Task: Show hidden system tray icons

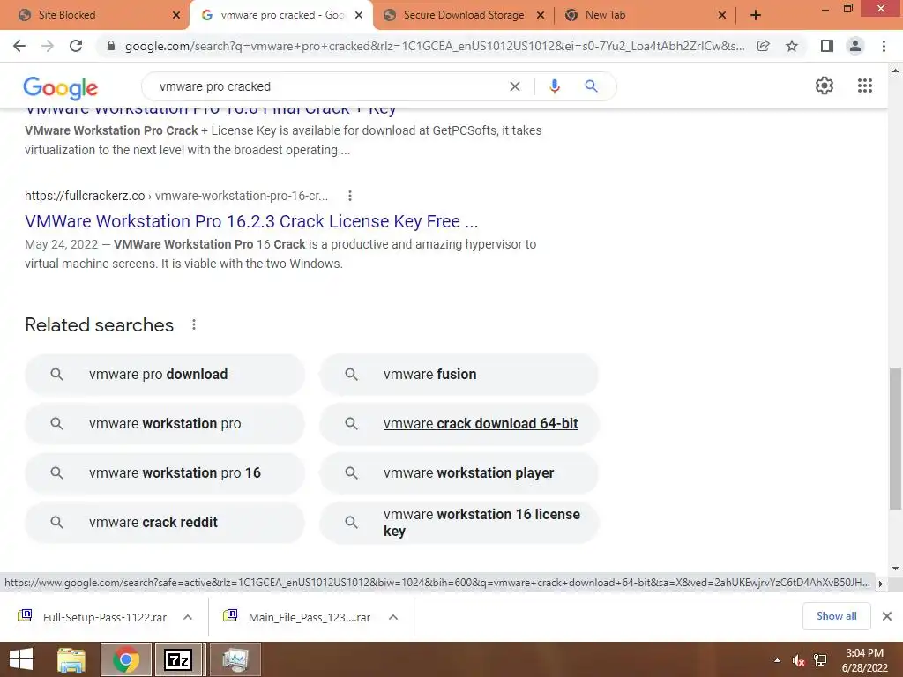Action: (778, 660)
